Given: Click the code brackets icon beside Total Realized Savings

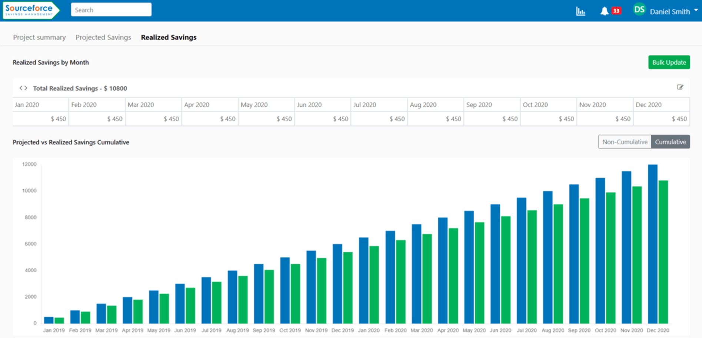Looking at the screenshot, I should pyautogui.click(x=23, y=88).
